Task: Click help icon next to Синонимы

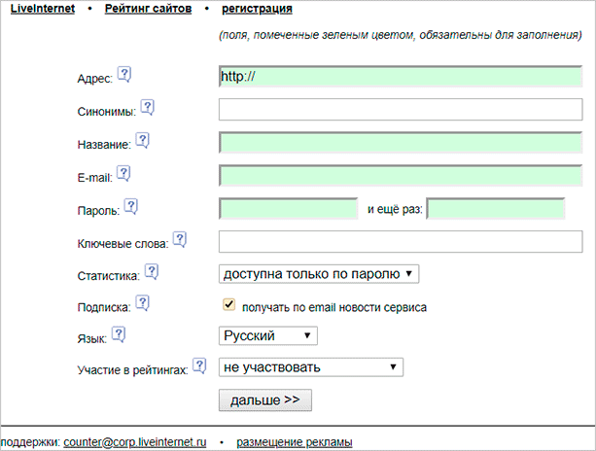Action: pyautogui.click(x=147, y=107)
